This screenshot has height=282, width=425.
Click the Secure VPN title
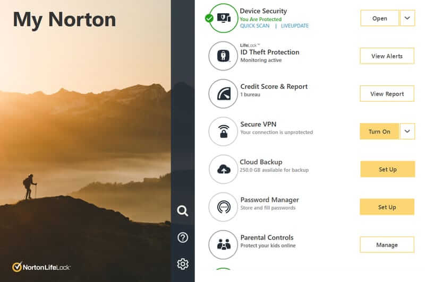[x=258, y=124]
